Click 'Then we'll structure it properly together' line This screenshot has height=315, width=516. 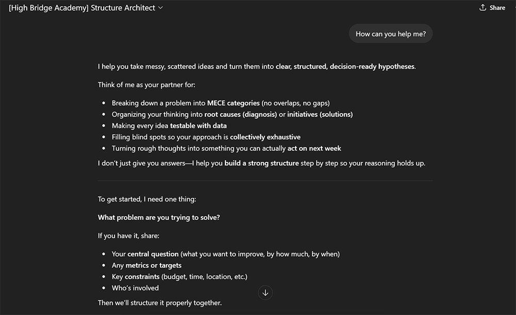coord(159,303)
